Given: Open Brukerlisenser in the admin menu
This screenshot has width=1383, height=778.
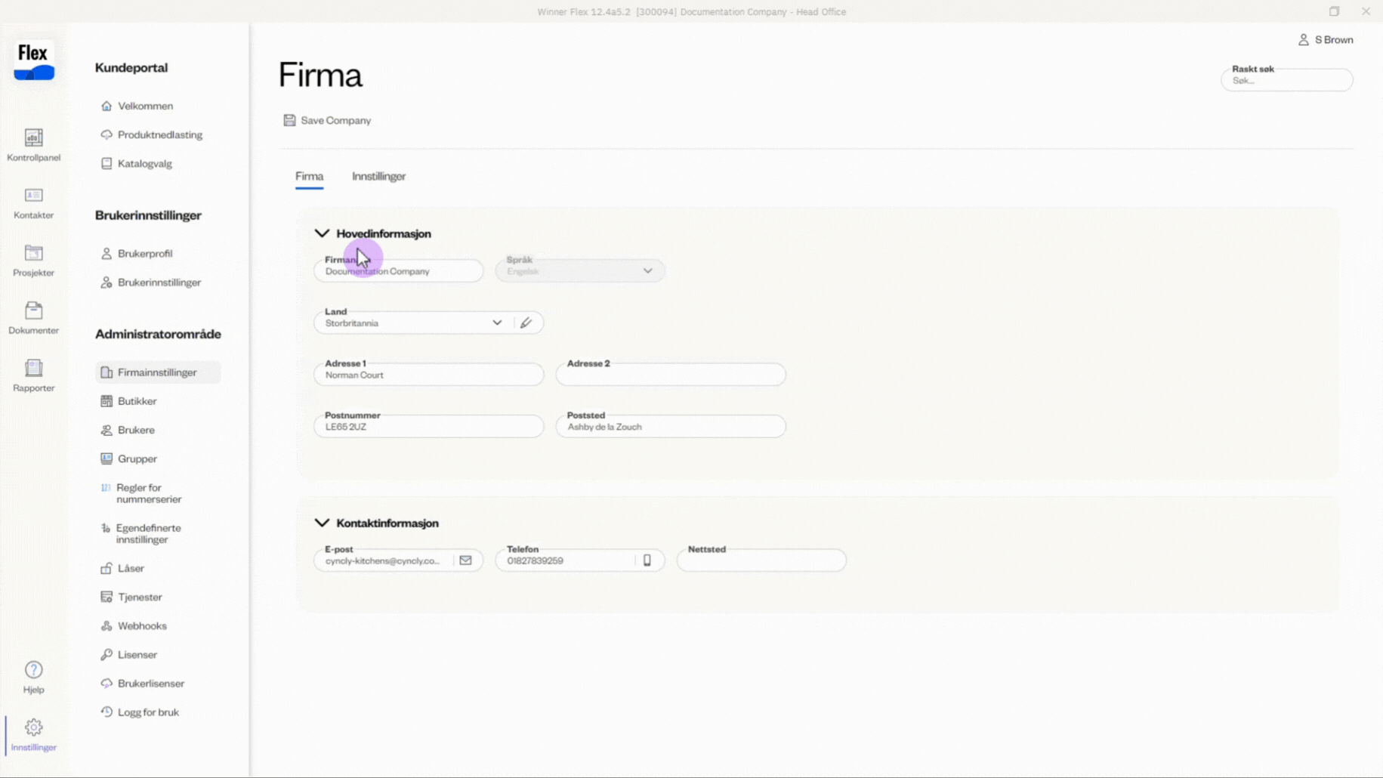Looking at the screenshot, I should (150, 683).
